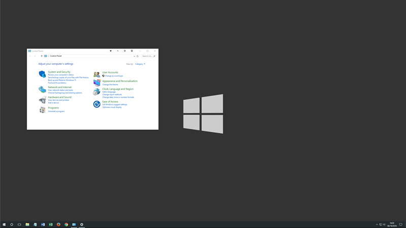Click Control Panel text in address bar

click(56, 56)
